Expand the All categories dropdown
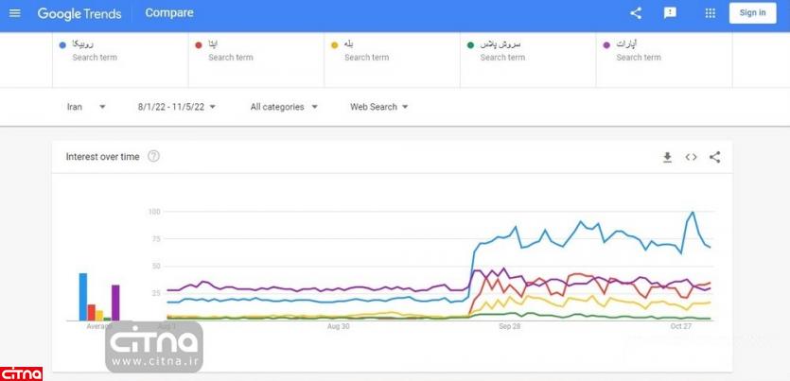 click(x=284, y=107)
